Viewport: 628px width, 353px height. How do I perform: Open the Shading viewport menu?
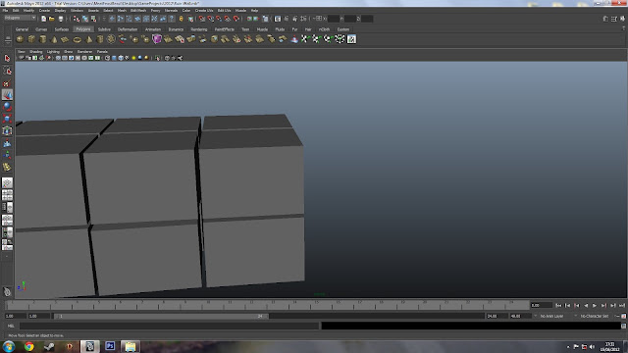click(x=35, y=52)
